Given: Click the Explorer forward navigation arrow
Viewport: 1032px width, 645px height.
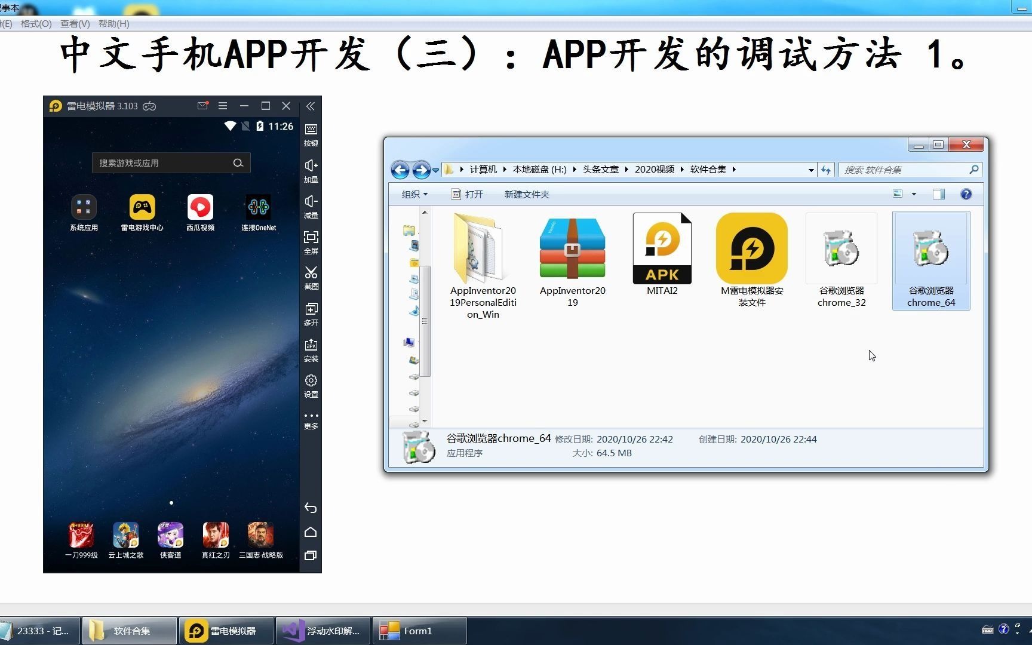Looking at the screenshot, I should tap(421, 170).
